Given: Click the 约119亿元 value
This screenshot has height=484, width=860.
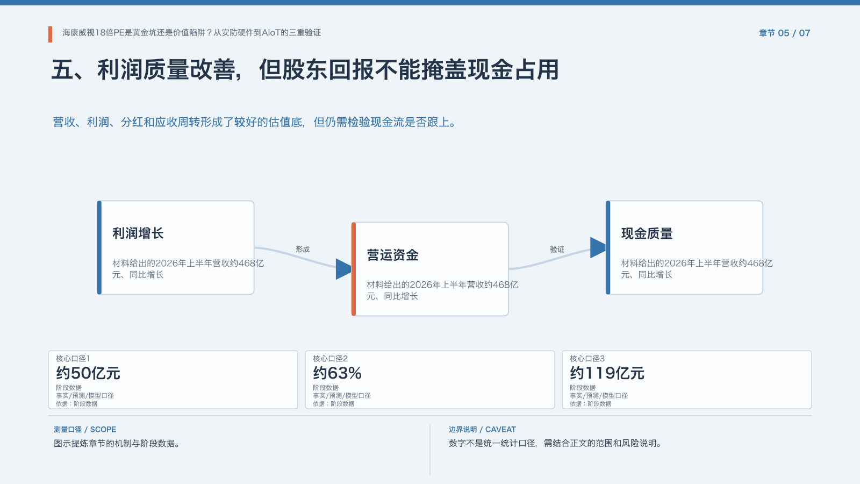Looking at the screenshot, I should point(607,373).
